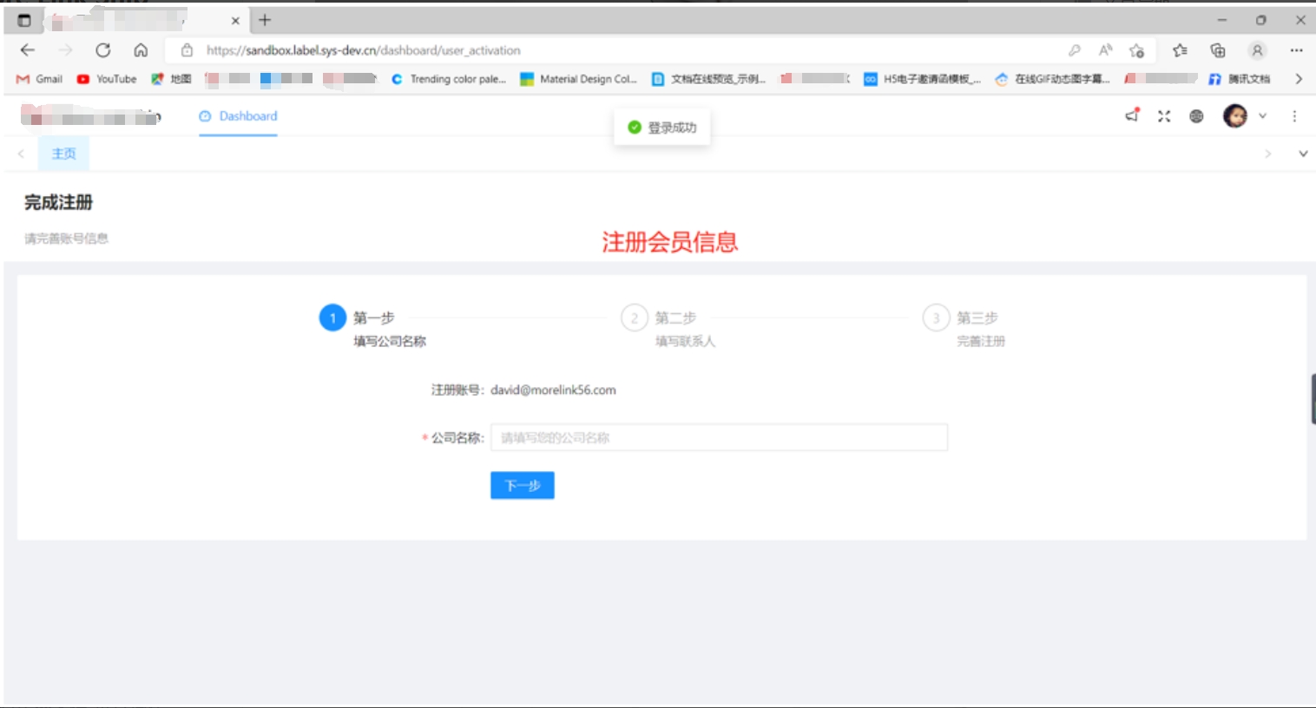Minimize the browser window

click(x=1221, y=20)
